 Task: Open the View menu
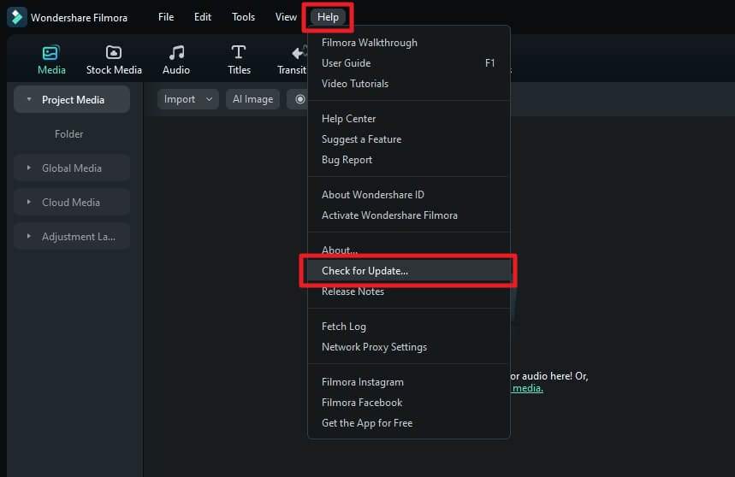286,17
